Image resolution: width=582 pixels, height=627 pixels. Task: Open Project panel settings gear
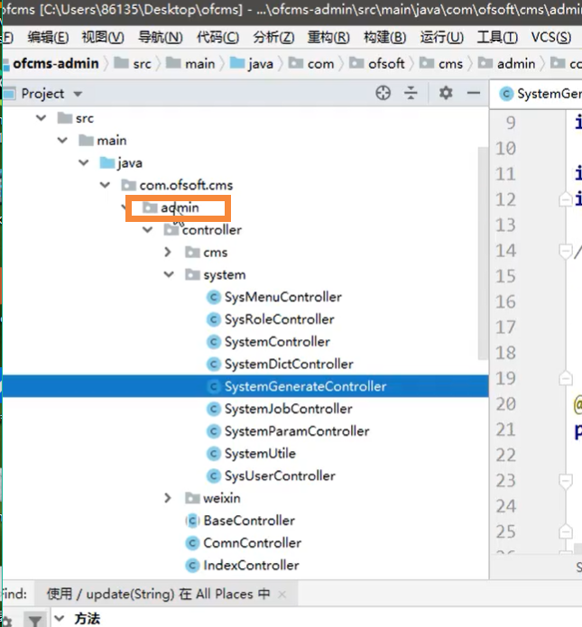(x=446, y=93)
